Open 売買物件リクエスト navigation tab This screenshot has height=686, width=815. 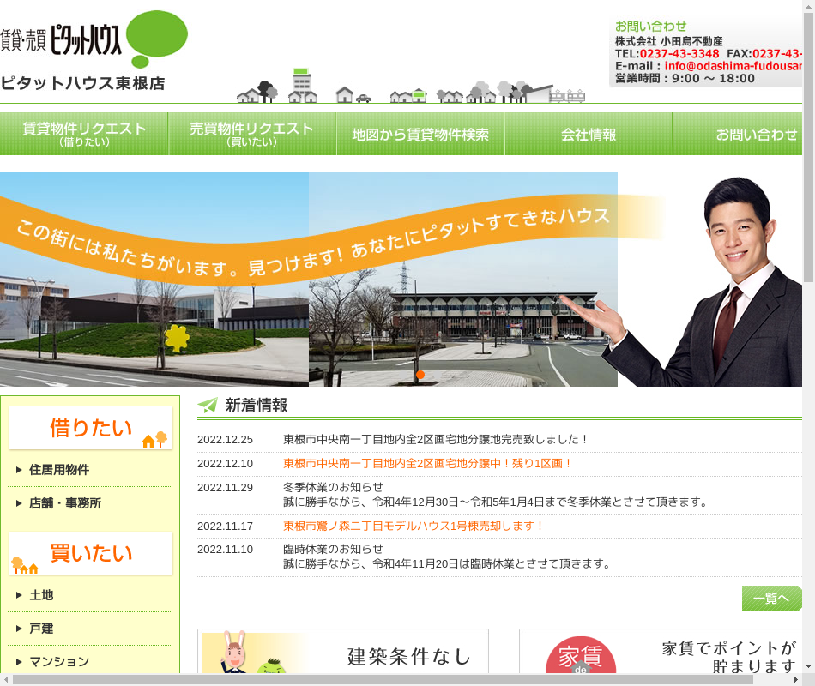[x=251, y=134]
